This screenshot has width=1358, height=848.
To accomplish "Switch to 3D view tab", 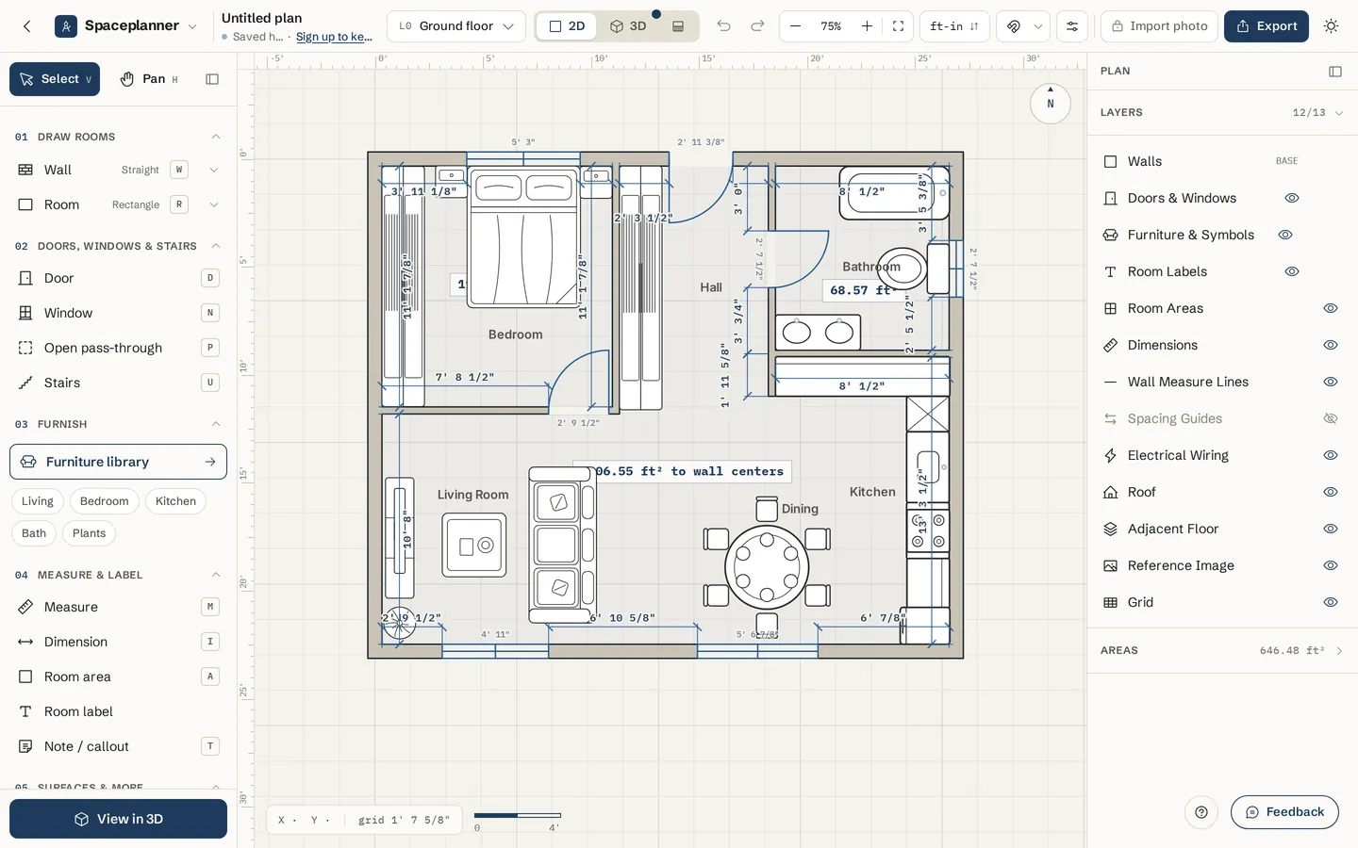I will point(628,26).
